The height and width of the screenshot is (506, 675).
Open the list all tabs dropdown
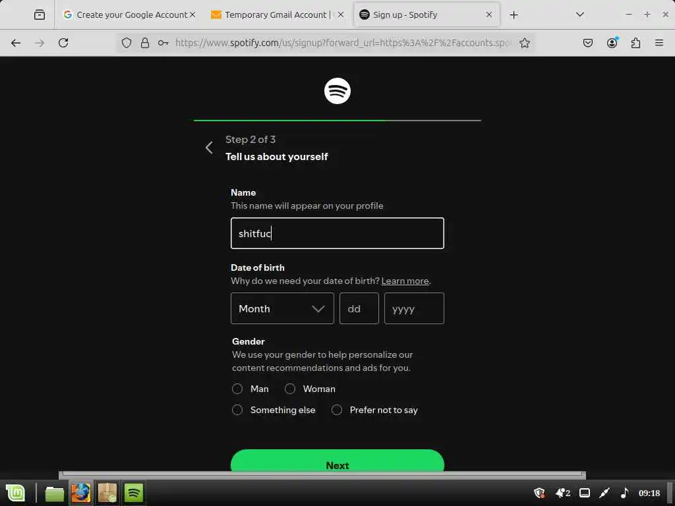(x=580, y=14)
